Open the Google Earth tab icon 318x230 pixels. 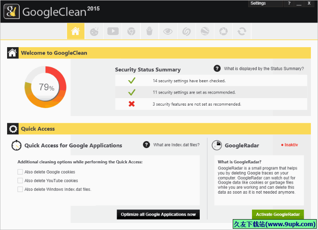pyautogui.click(x=205, y=31)
